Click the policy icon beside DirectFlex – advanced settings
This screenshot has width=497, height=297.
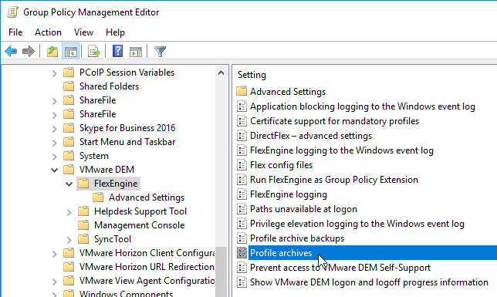point(242,135)
